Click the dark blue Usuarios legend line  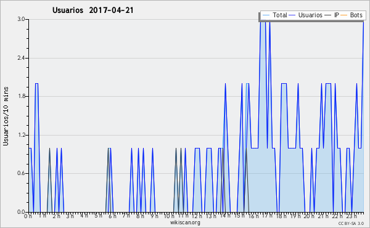pos(292,15)
